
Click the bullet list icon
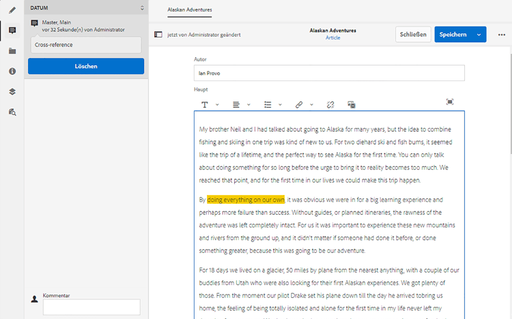268,105
